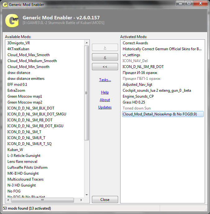Select Cloud_Mod_Detail_NoiseAmp & No FOG(0.9) mod

tap(163, 114)
